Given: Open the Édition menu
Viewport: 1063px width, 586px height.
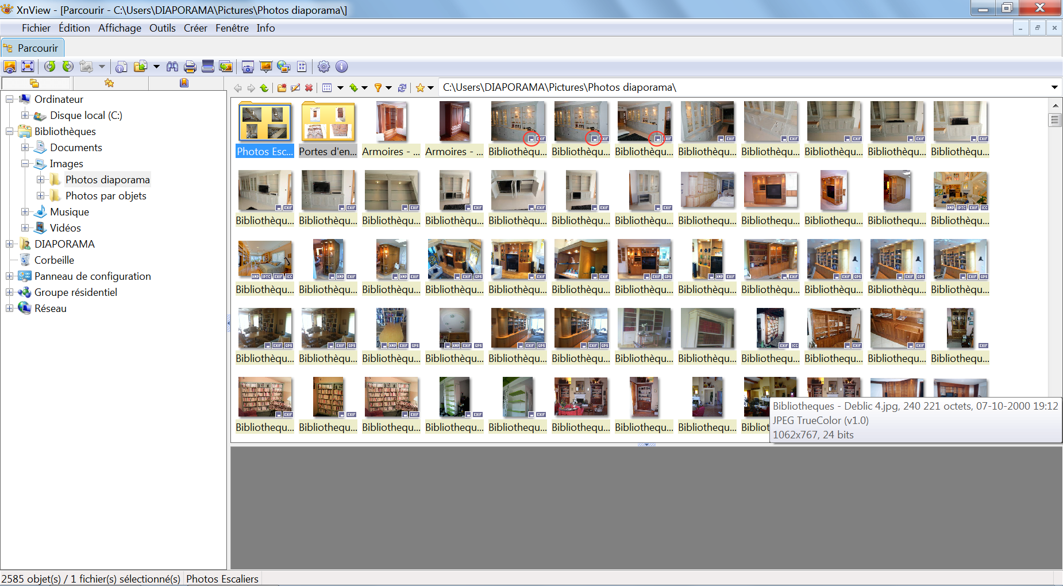Looking at the screenshot, I should tap(74, 28).
